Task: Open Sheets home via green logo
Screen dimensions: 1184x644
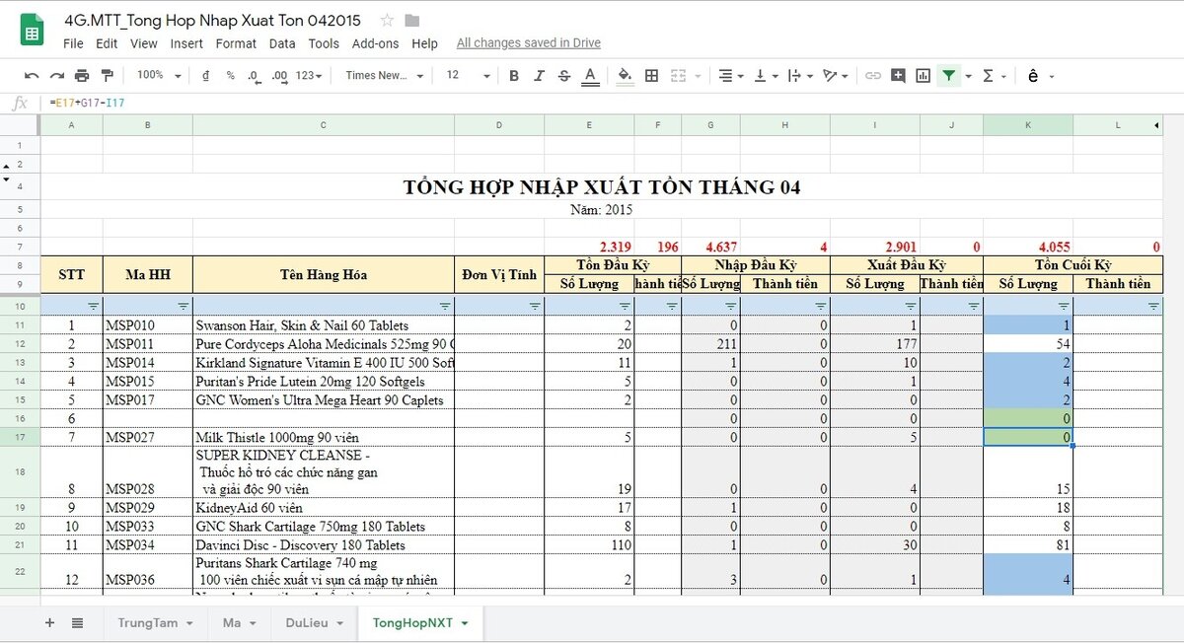Action: (x=32, y=32)
